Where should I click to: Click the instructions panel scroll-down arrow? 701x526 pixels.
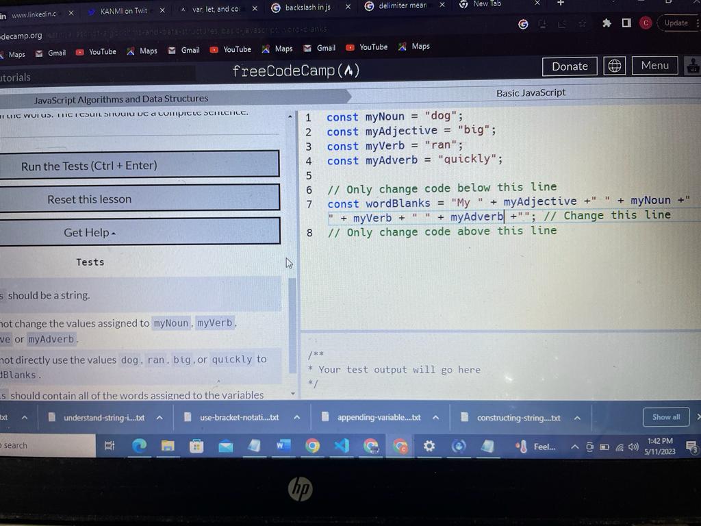coord(293,394)
